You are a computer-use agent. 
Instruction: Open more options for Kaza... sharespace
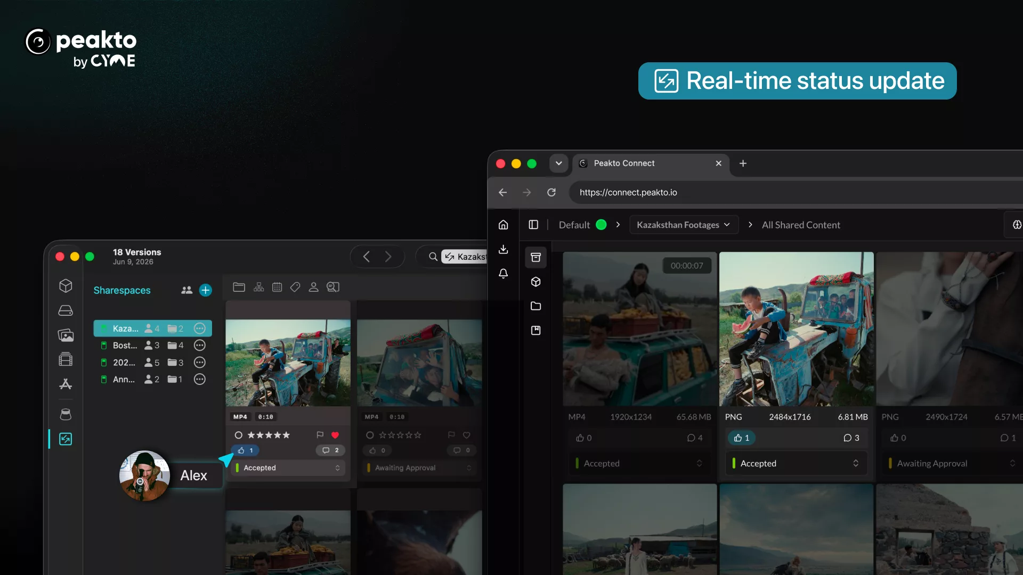point(200,328)
